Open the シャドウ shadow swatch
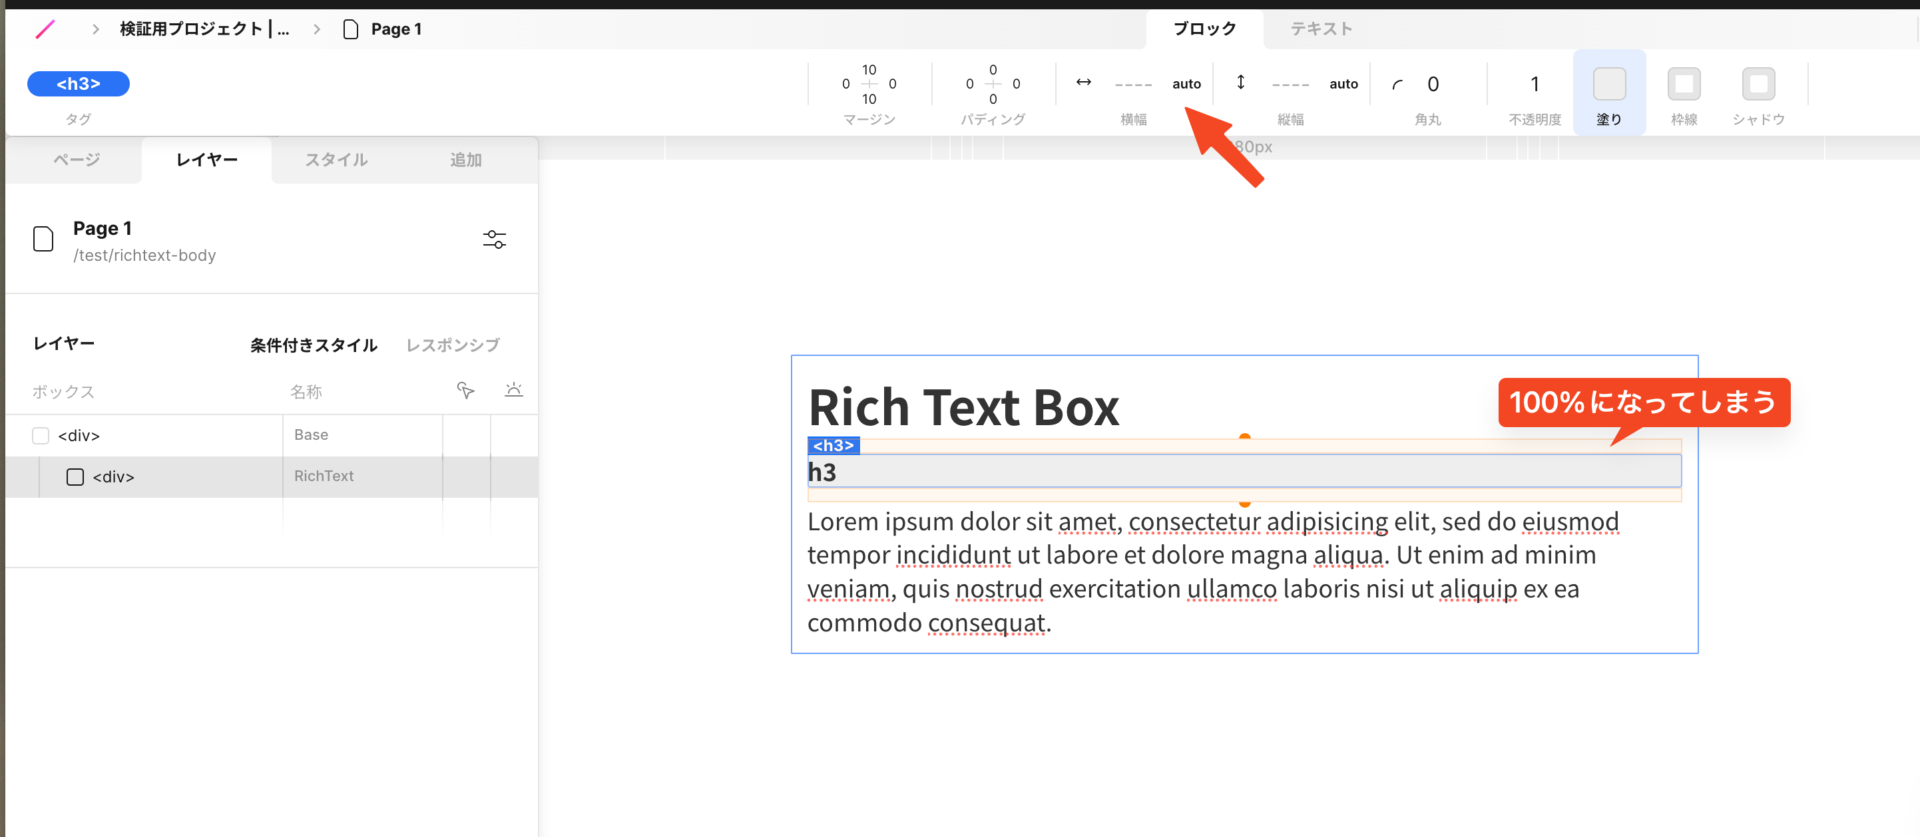 tap(1758, 83)
